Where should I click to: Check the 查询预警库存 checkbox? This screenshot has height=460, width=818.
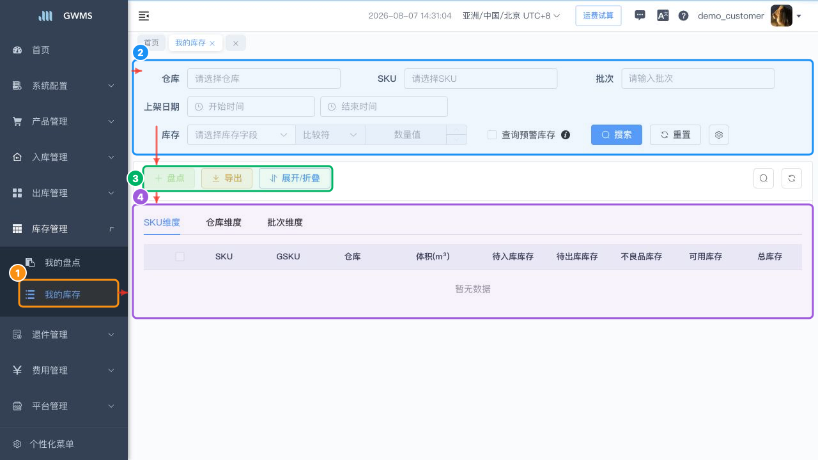pyautogui.click(x=492, y=135)
